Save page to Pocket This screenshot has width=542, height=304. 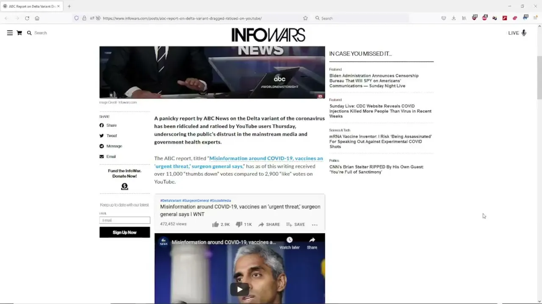(444, 18)
